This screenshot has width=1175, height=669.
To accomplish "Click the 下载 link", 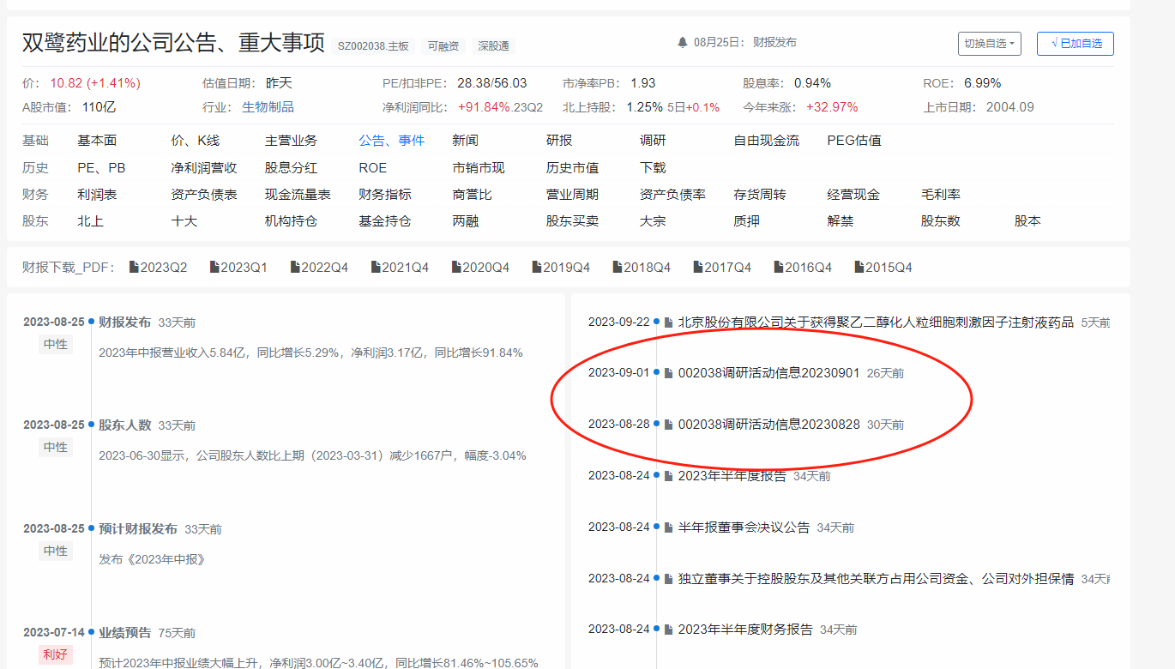I will pyautogui.click(x=653, y=168).
